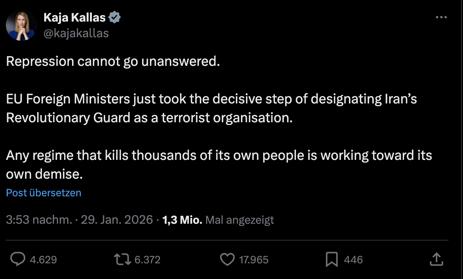Click the "Mal angezeigt" views label
463x279 pixels.
[240, 220]
